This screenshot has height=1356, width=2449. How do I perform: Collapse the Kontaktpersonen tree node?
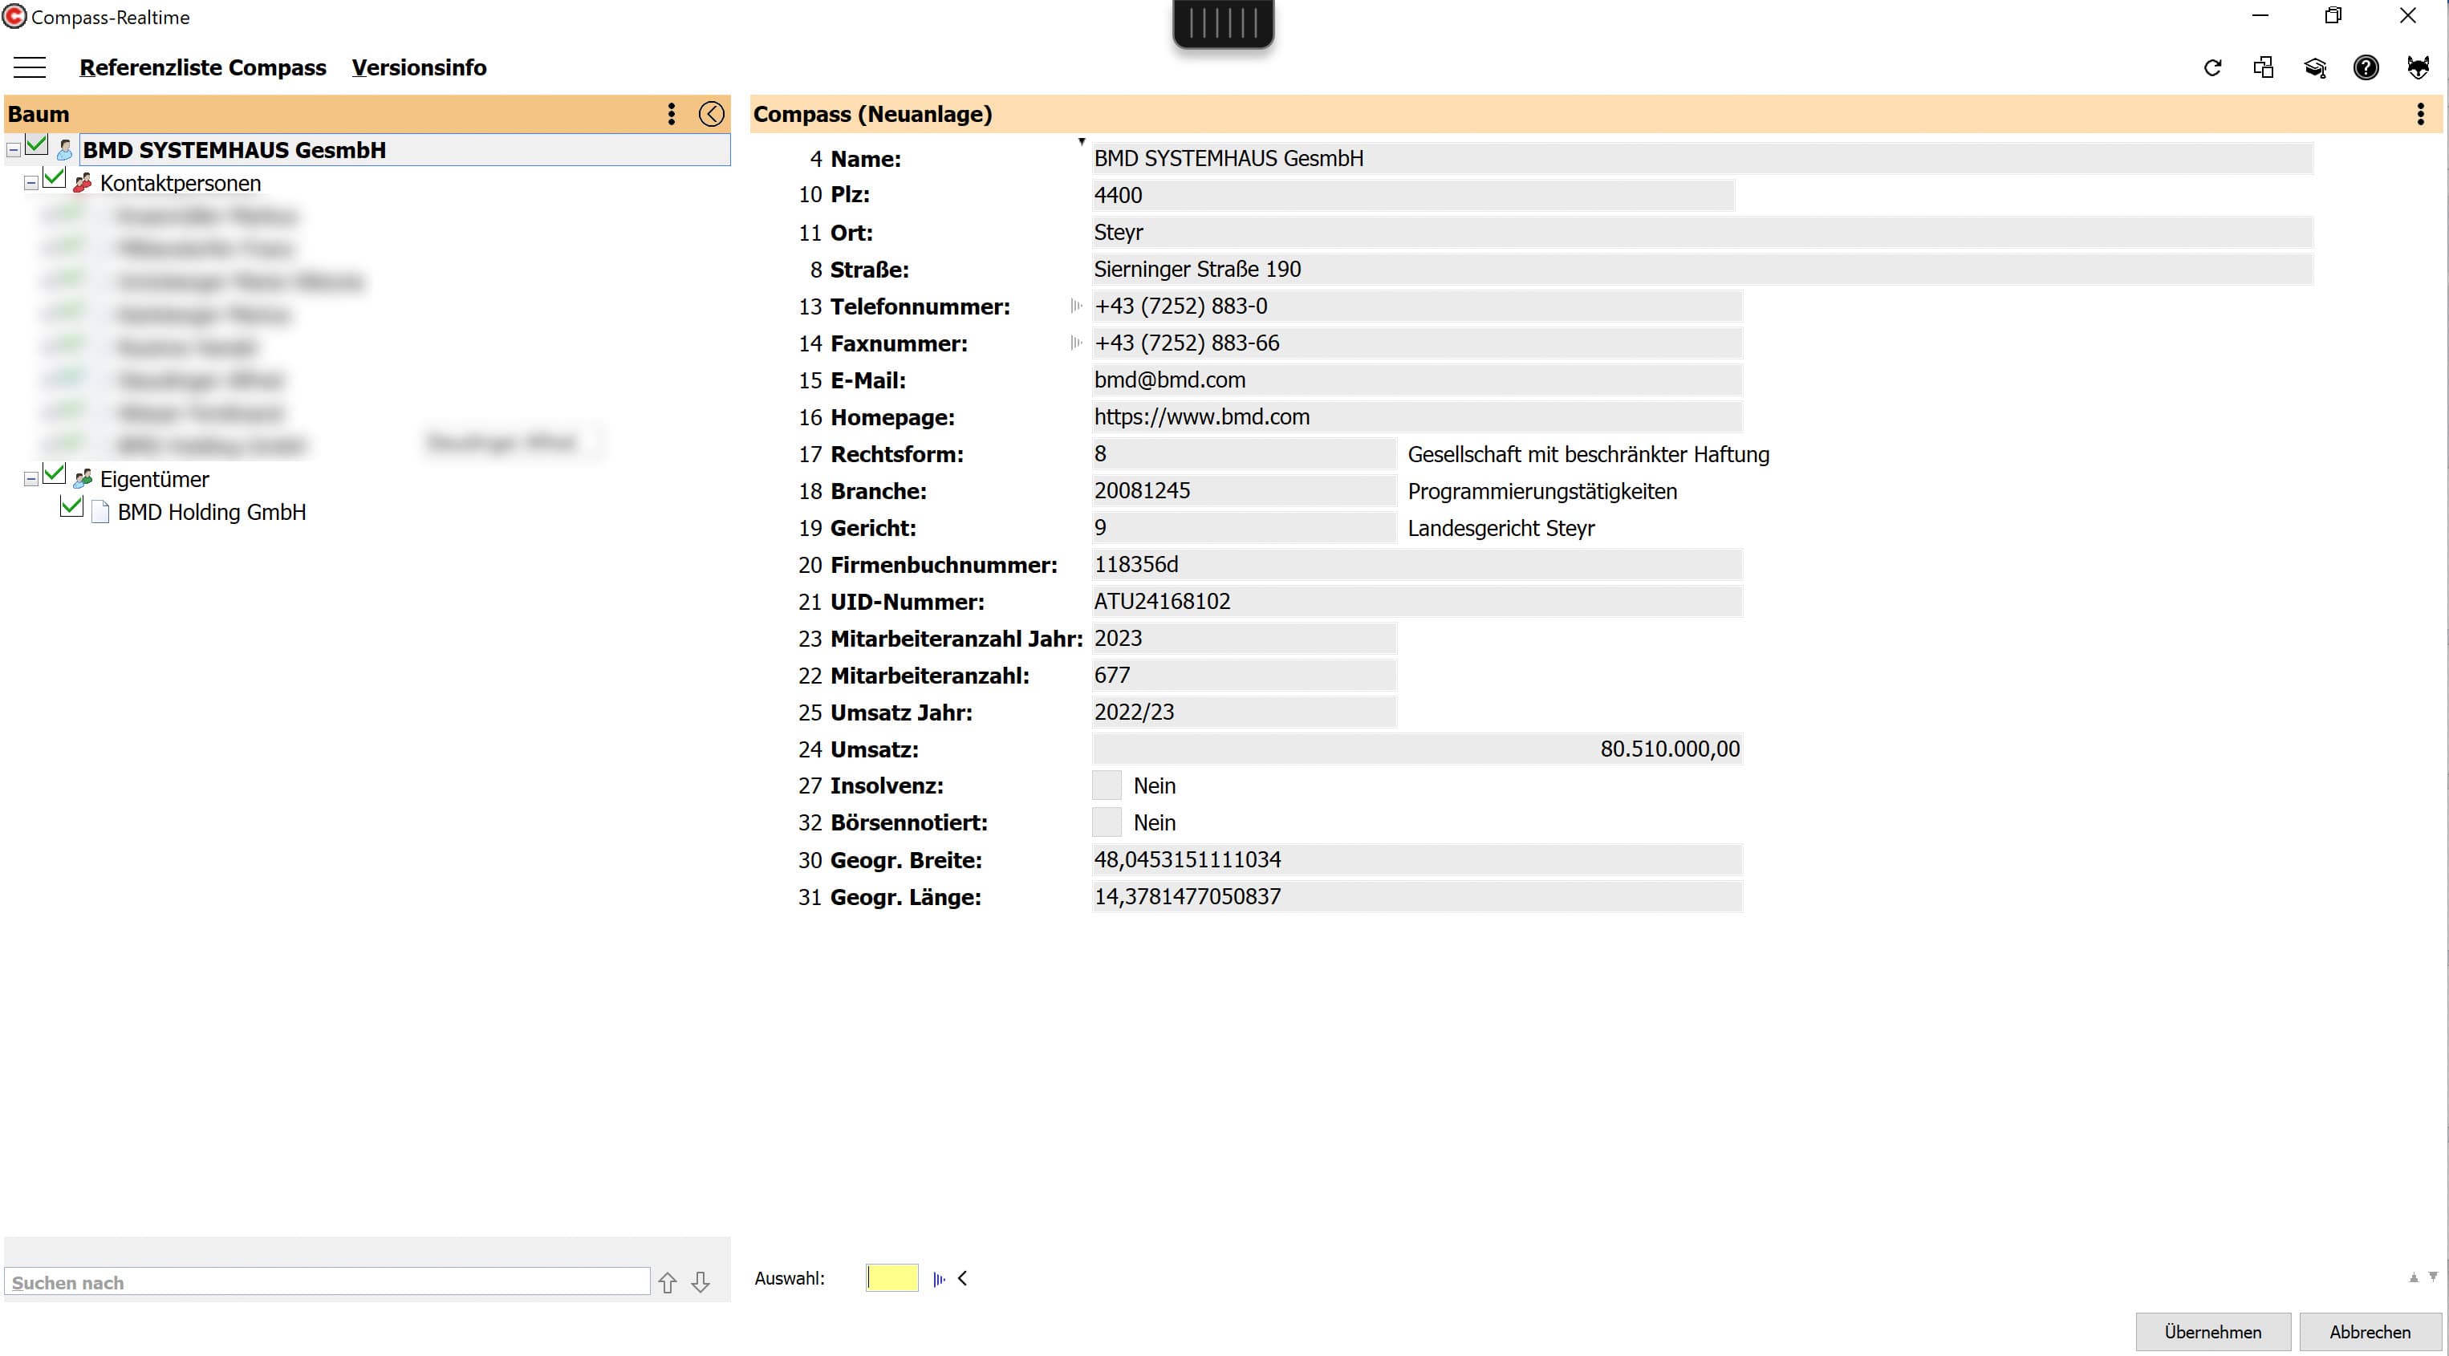[x=31, y=183]
